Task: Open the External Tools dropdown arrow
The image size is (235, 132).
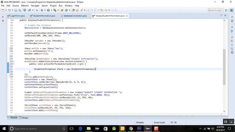Action: click(58, 10)
